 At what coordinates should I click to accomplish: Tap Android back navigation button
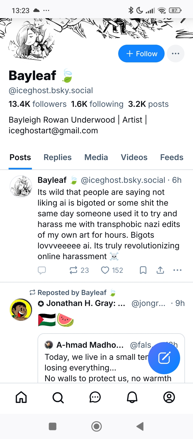pos(140,426)
